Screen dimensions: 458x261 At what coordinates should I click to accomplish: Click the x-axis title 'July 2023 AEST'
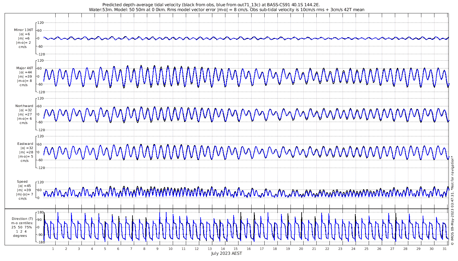point(226,253)
